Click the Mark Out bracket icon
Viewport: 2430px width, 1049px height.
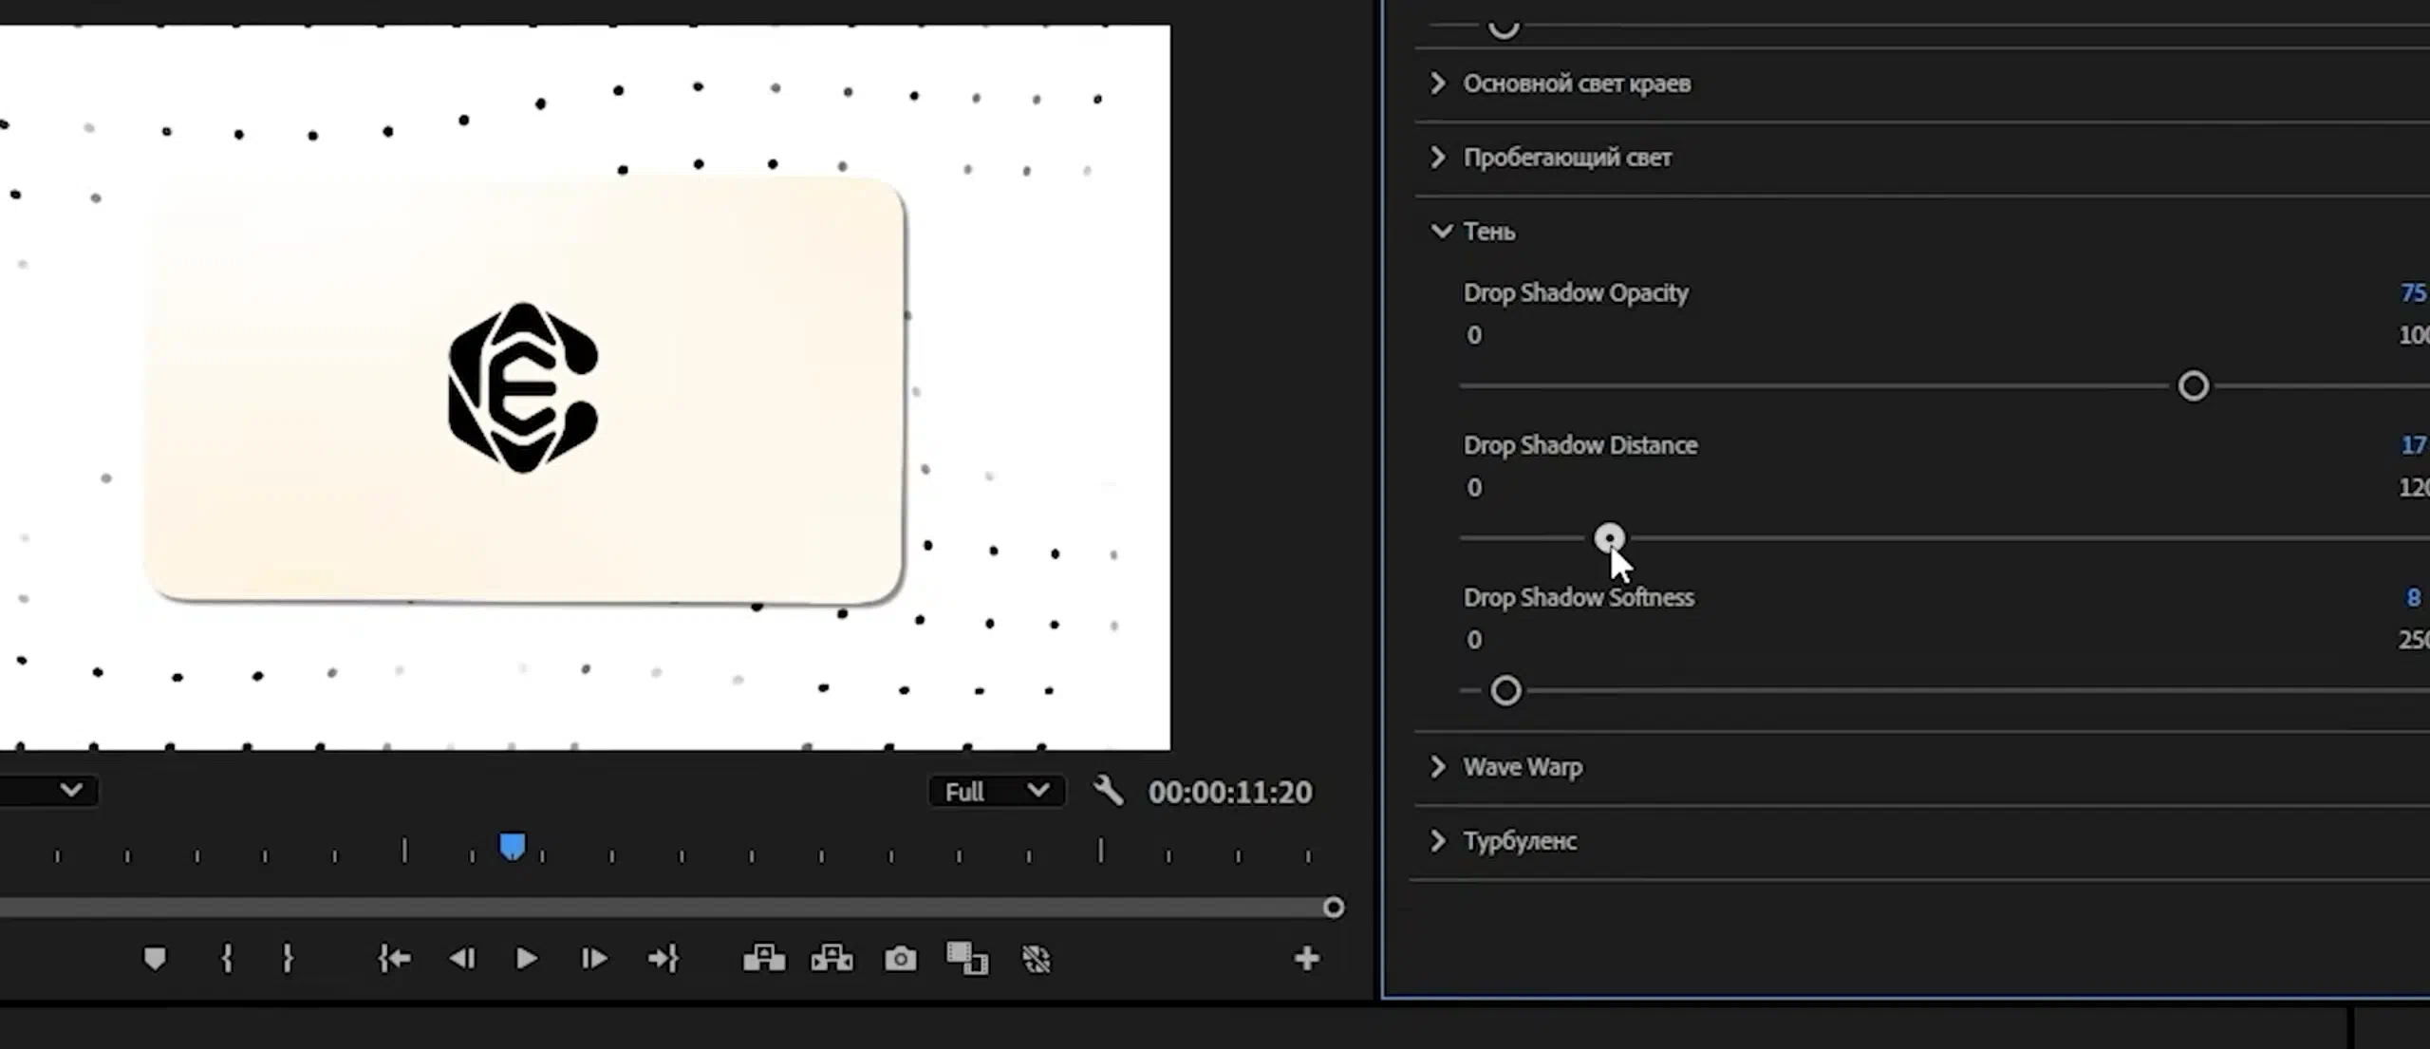pos(288,959)
